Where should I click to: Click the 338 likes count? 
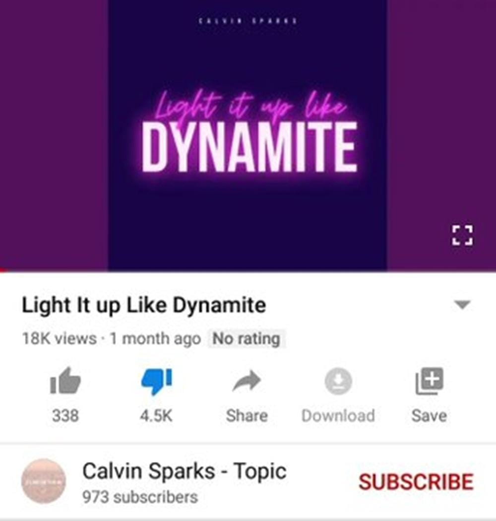[x=65, y=416]
